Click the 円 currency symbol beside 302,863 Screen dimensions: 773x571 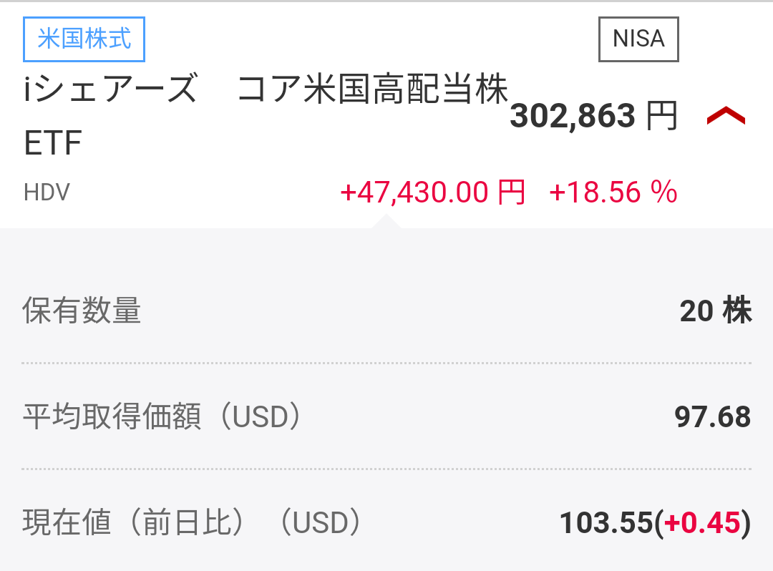tap(661, 117)
